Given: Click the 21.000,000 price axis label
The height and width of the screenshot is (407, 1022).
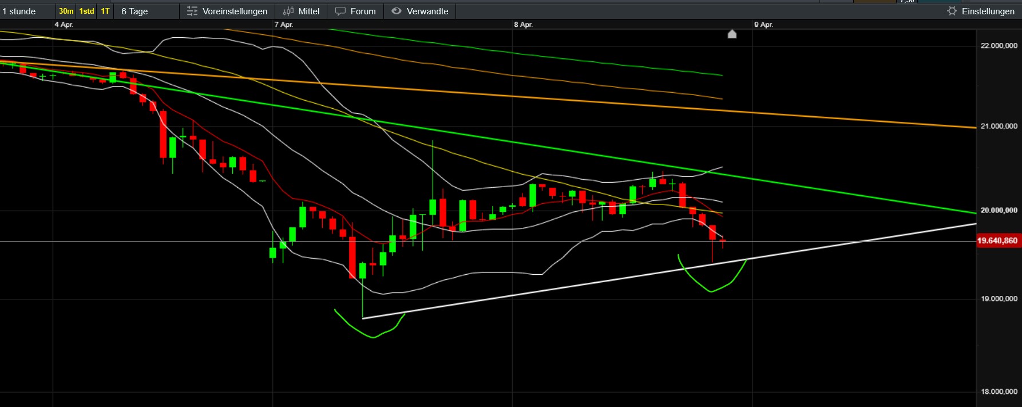Looking at the screenshot, I should (999, 126).
